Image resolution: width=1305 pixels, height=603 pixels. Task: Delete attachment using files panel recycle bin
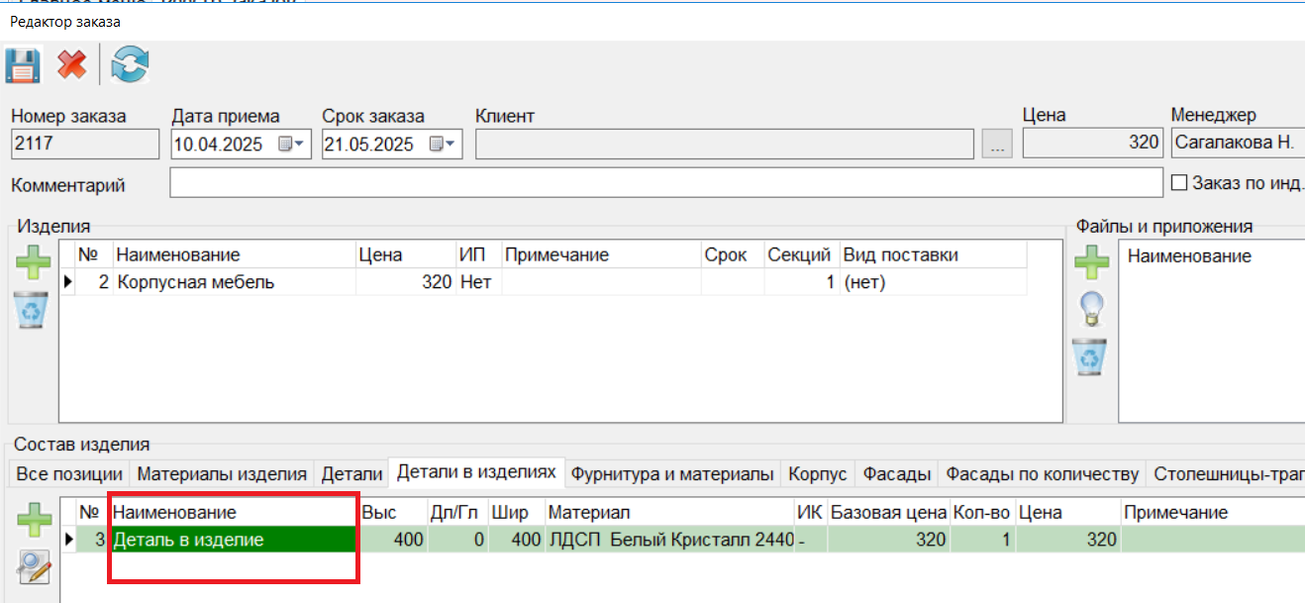[1091, 355]
